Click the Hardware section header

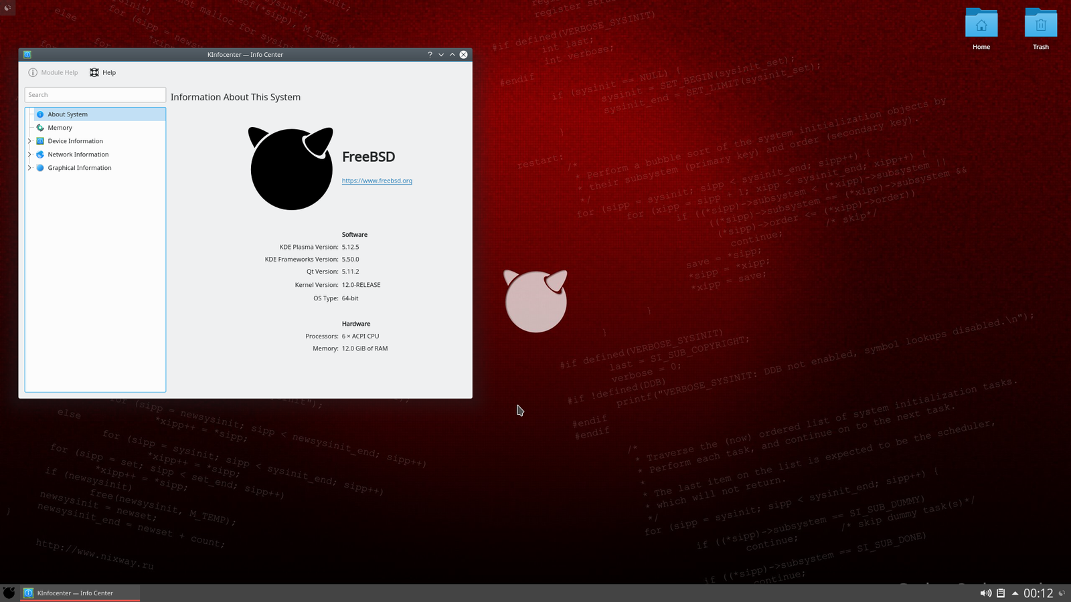[x=356, y=324]
